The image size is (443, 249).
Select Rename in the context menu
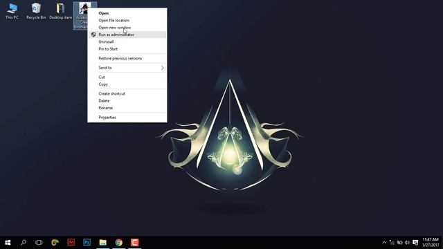127,108
